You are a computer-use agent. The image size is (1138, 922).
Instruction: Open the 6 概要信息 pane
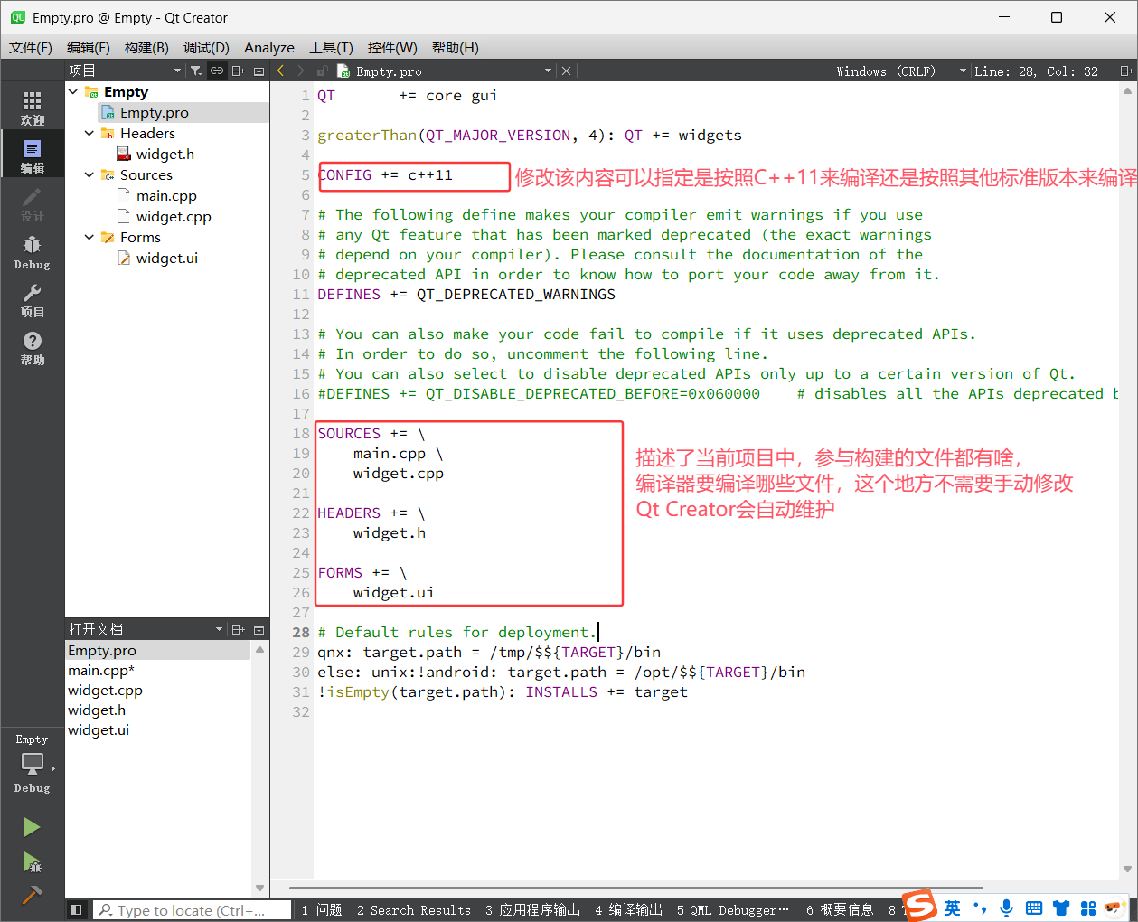(x=840, y=909)
